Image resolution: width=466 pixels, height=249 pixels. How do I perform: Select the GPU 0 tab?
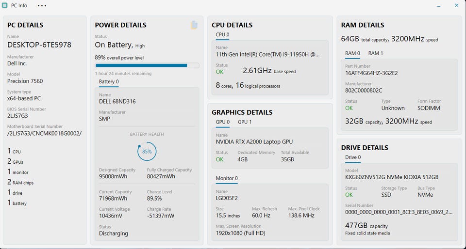point(222,122)
